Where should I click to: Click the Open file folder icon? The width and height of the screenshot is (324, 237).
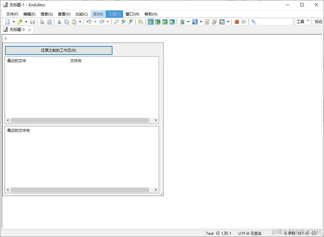(x=20, y=22)
